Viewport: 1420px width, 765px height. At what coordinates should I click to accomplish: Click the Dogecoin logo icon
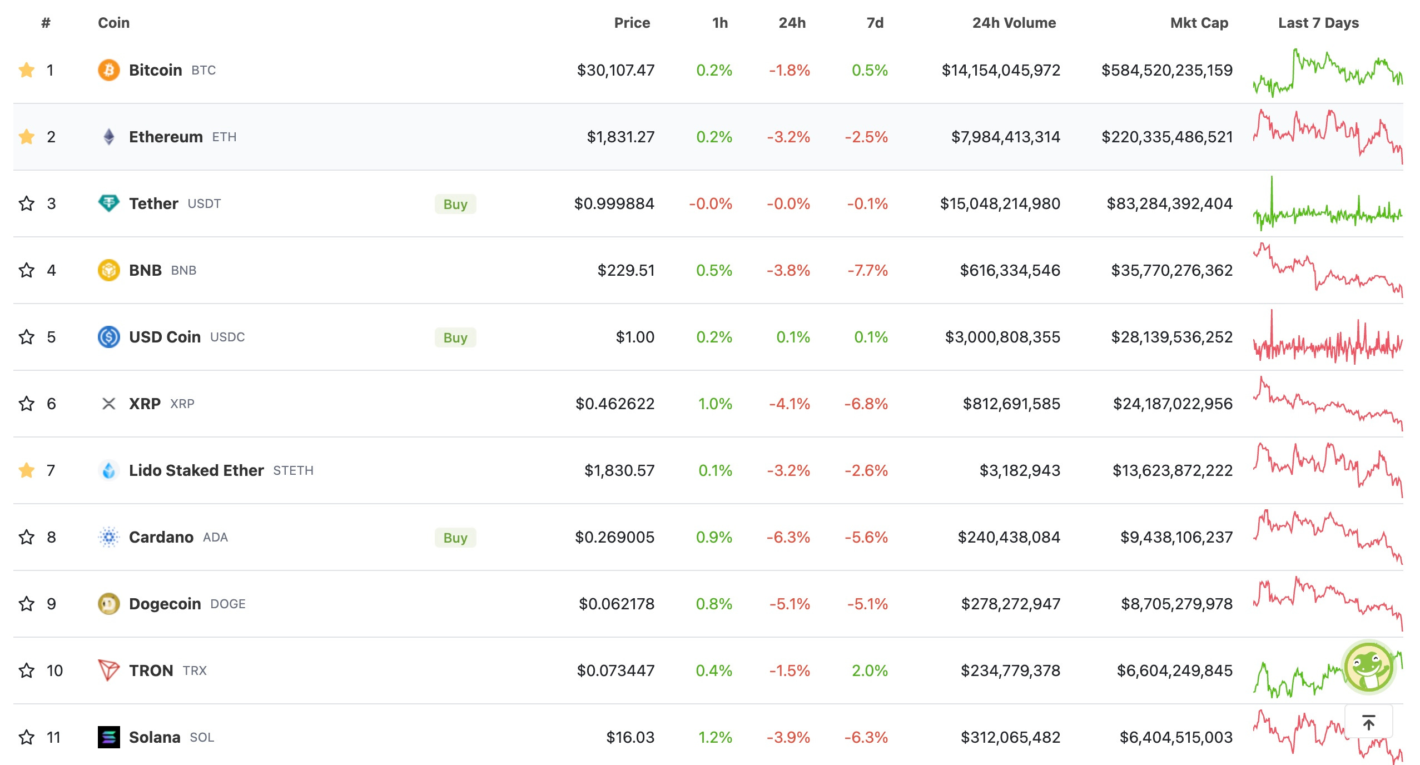coord(109,604)
